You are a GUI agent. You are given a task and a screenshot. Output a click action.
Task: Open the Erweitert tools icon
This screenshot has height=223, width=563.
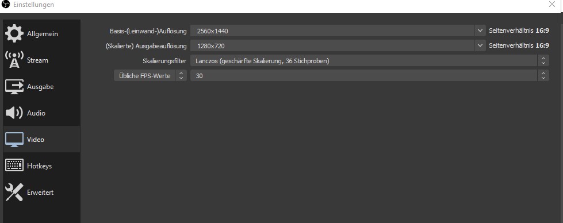click(14, 192)
